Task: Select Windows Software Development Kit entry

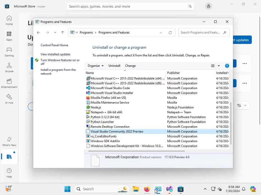Action: click(x=157, y=146)
